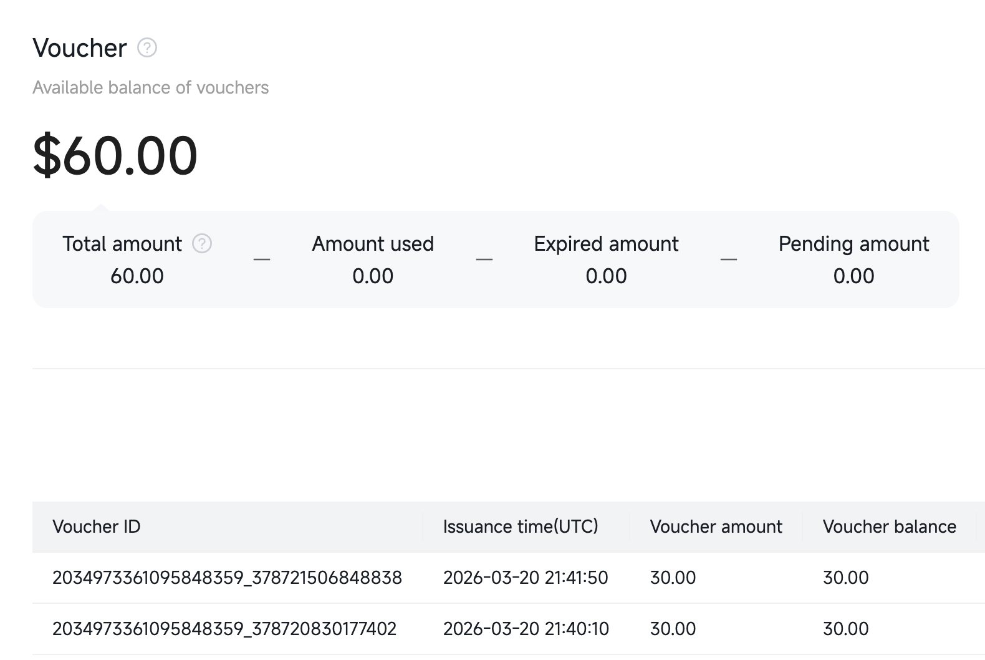The image size is (985, 660).
Task: Click Voucher balance 30.00 in the 21:40:10 row
Action: [846, 629]
